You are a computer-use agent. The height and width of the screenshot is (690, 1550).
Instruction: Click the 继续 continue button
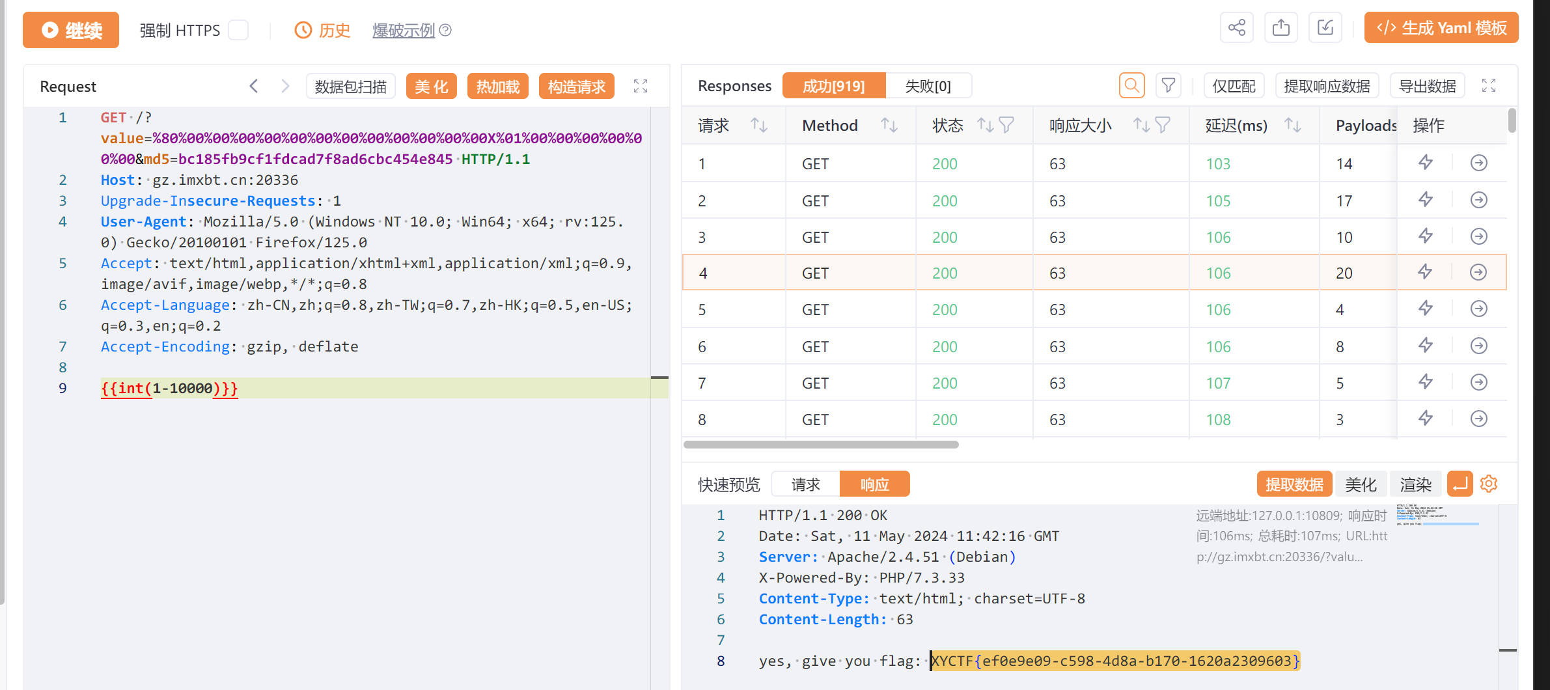(x=71, y=30)
